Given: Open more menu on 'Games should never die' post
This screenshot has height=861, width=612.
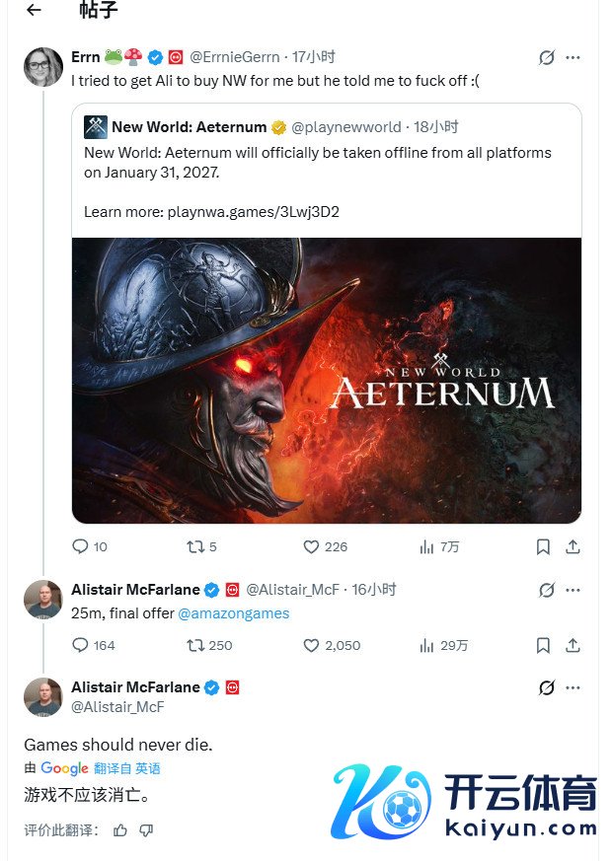Looking at the screenshot, I should point(574,687).
